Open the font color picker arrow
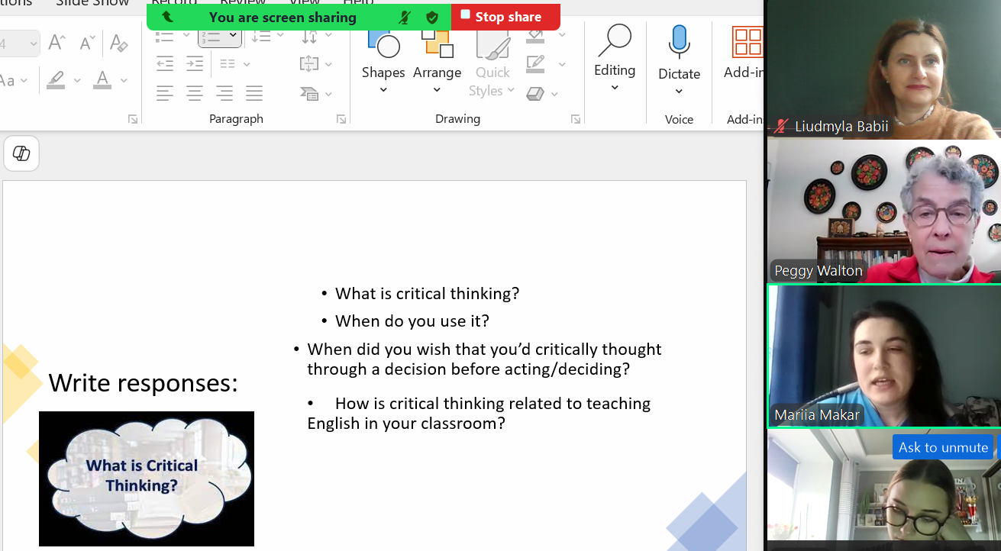The height and width of the screenshot is (551, 1001). 122,80
